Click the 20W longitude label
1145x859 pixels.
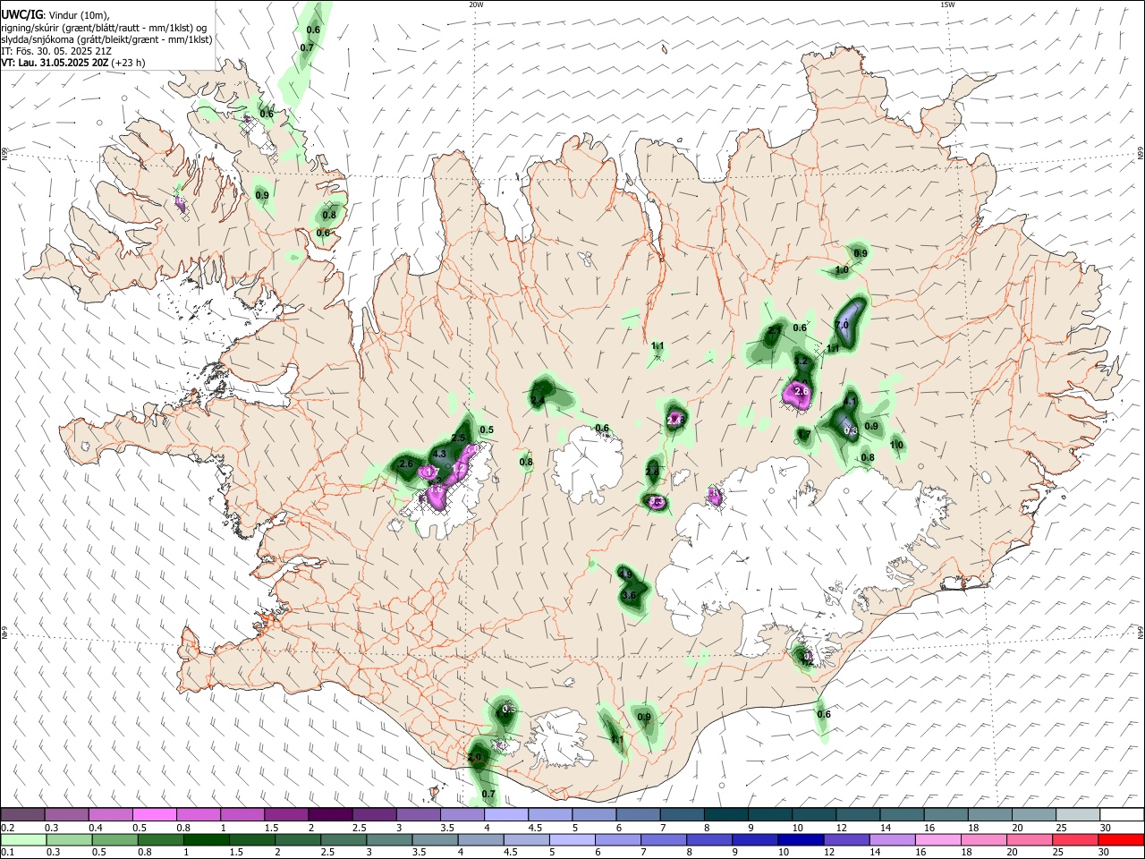tap(476, 4)
